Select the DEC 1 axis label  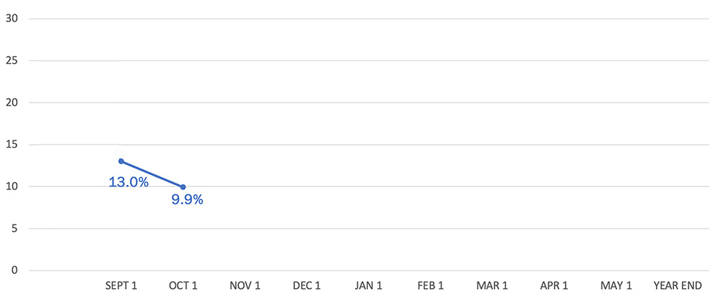[x=307, y=285]
